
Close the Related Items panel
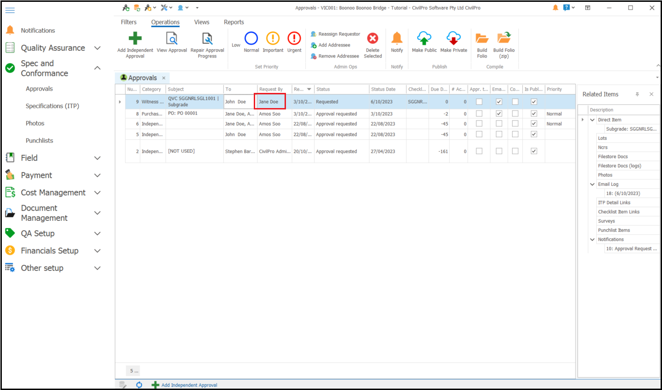(651, 94)
